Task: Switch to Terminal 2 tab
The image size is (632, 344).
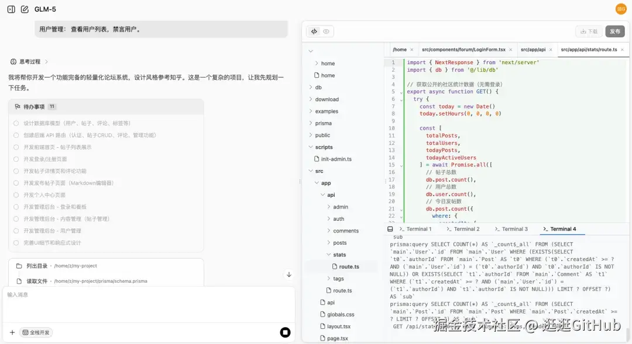Action: (463, 229)
